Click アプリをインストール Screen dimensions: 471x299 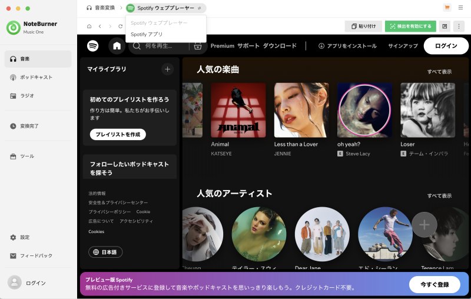347,46
